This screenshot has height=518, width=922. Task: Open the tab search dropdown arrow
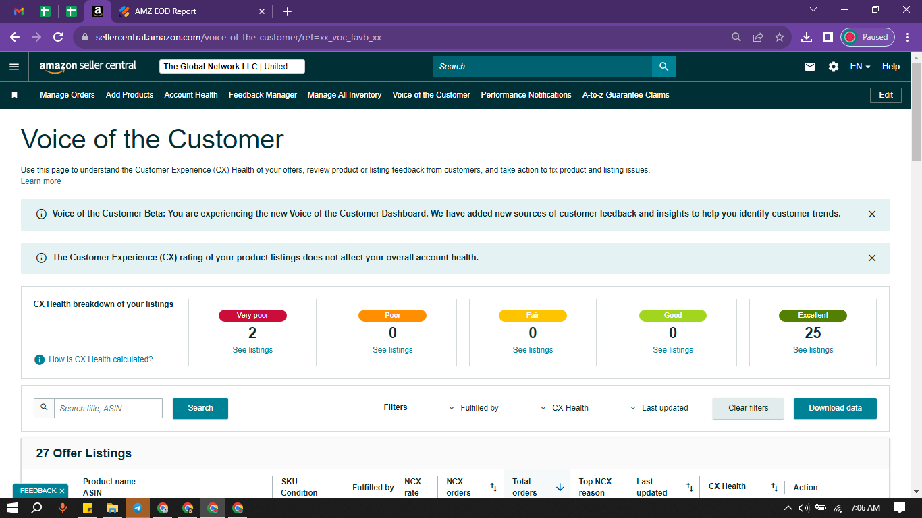pyautogui.click(x=813, y=9)
